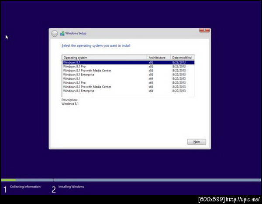Click the Date modified column header
This screenshot has height=204, width=262.
[x=182, y=58]
